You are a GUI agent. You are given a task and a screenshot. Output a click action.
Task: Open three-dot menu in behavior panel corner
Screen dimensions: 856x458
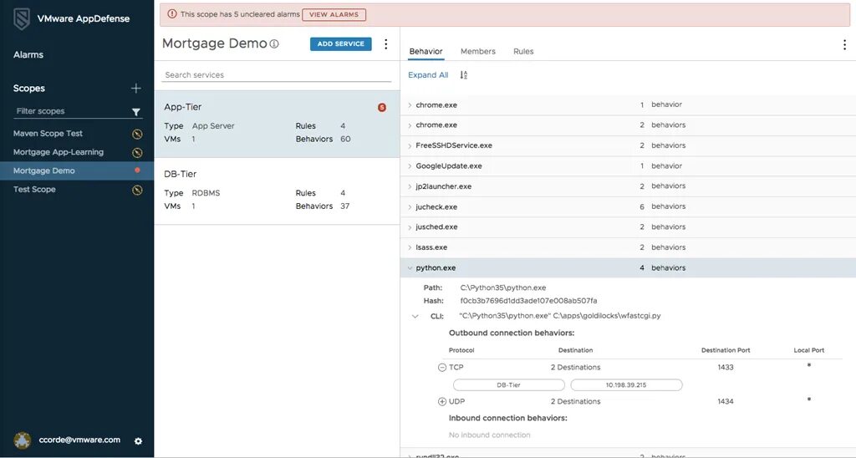844,45
